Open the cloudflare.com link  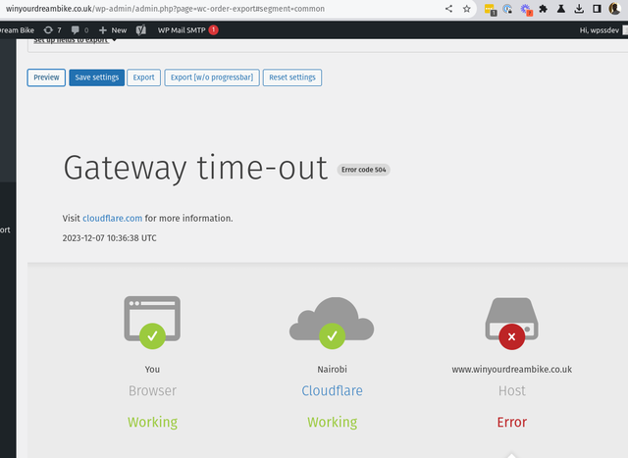pos(113,218)
